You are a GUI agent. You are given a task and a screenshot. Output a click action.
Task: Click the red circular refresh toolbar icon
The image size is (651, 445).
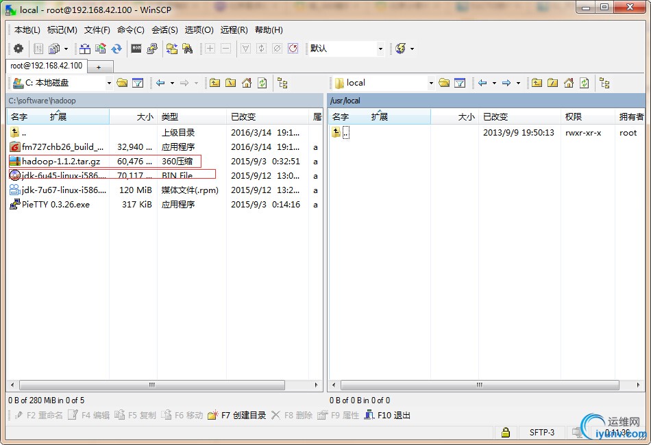click(293, 49)
